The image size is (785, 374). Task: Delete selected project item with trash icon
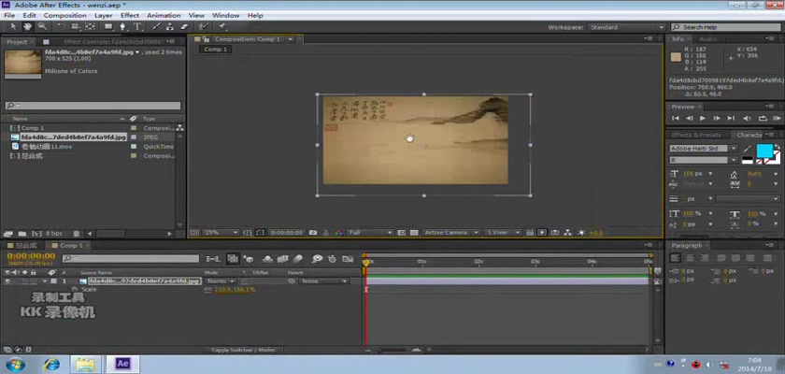click(76, 234)
